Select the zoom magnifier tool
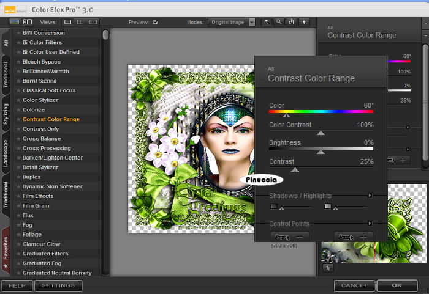 [279, 22]
